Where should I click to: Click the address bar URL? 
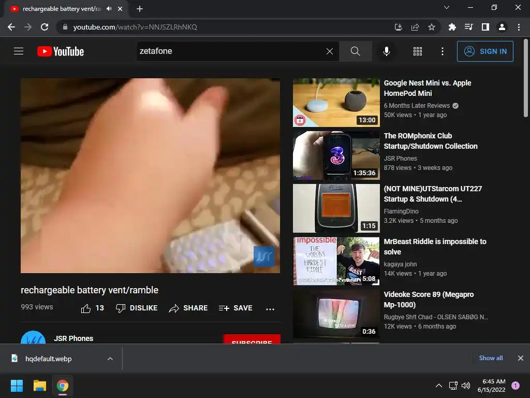click(x=135, y=27)
